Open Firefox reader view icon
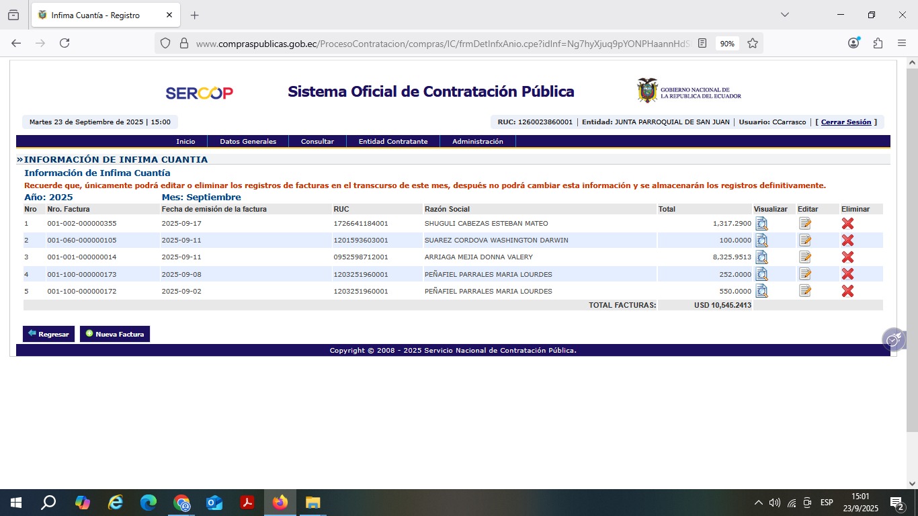Viewport: 918px width, 516px height. pos(702,43)
